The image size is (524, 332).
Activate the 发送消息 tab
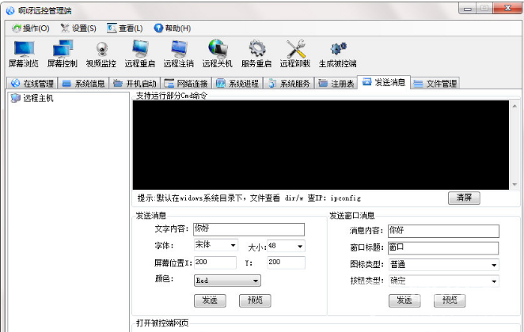click(384, 82)
